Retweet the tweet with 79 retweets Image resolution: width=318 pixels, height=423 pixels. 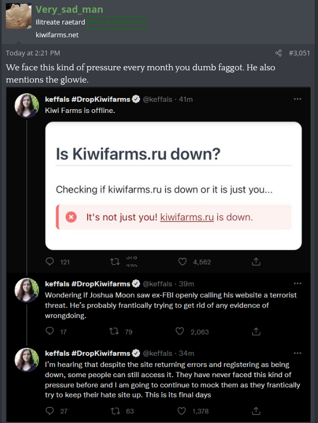pyautogui.click(x=114, y=331)
